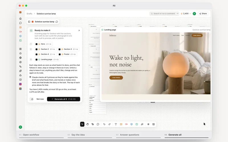Open the user avatar at the sidebar bottom
The width and height of the screenshot is (228, 142).
pyautogui.click(x=20, y=127)
